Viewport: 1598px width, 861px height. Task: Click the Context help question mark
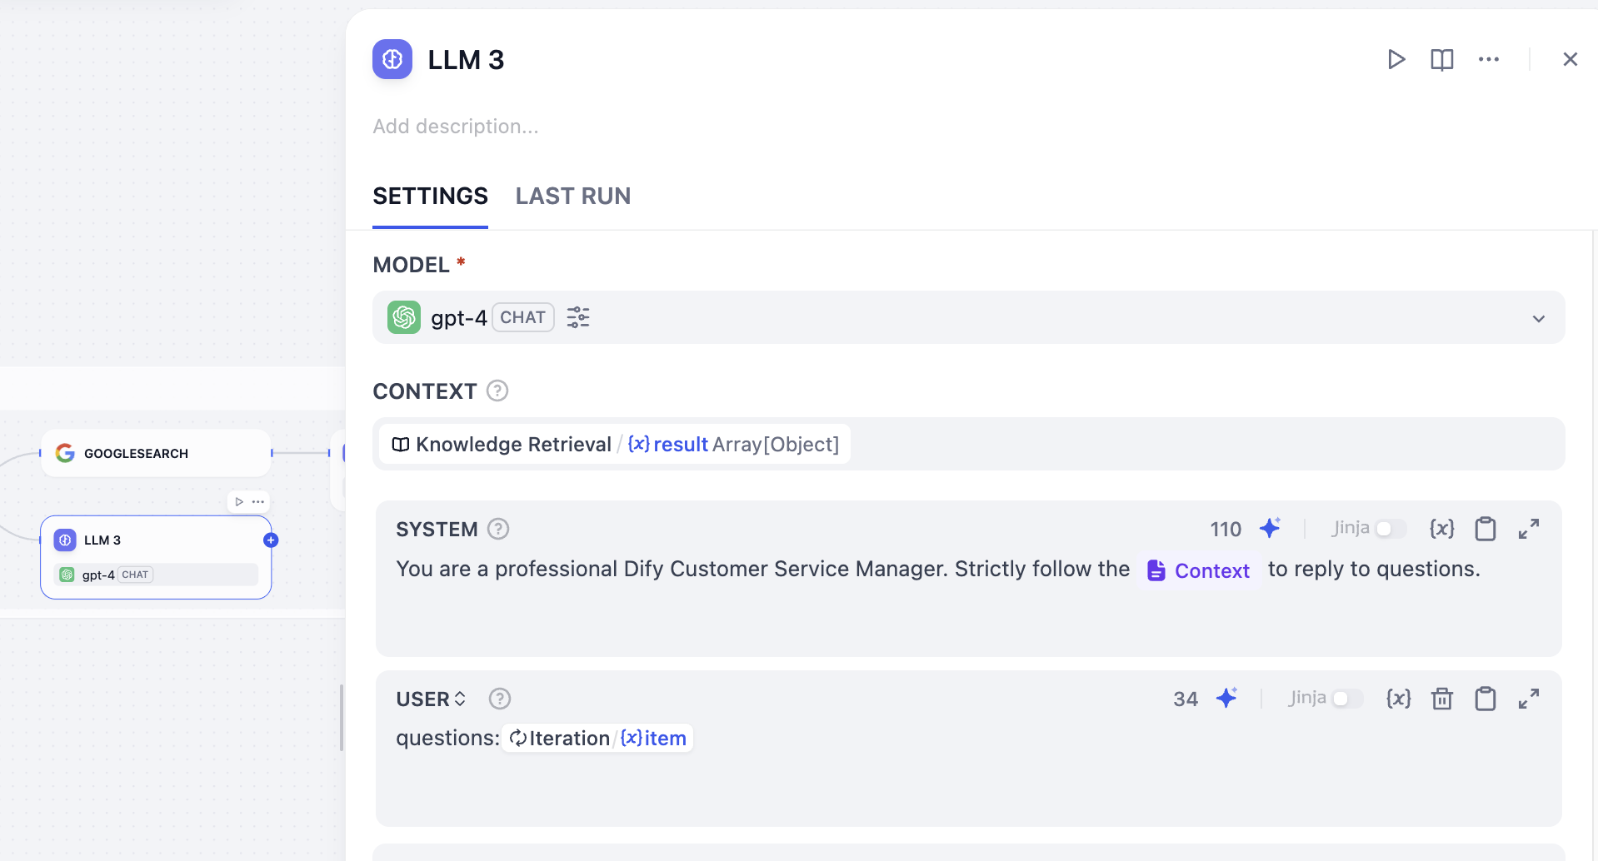coord(497,391)
